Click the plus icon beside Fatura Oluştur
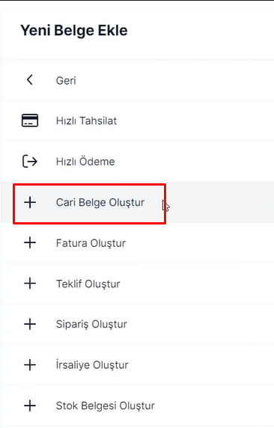This screenshot has width=274, height=428. [x=30, y=242]
